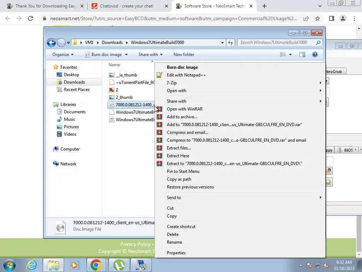Select Recent Places in navigation pane

tap(76, 90)
